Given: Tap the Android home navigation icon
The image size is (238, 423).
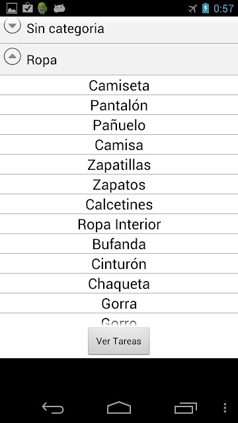Looking at the screenshot, I should (x=119, y=408).
